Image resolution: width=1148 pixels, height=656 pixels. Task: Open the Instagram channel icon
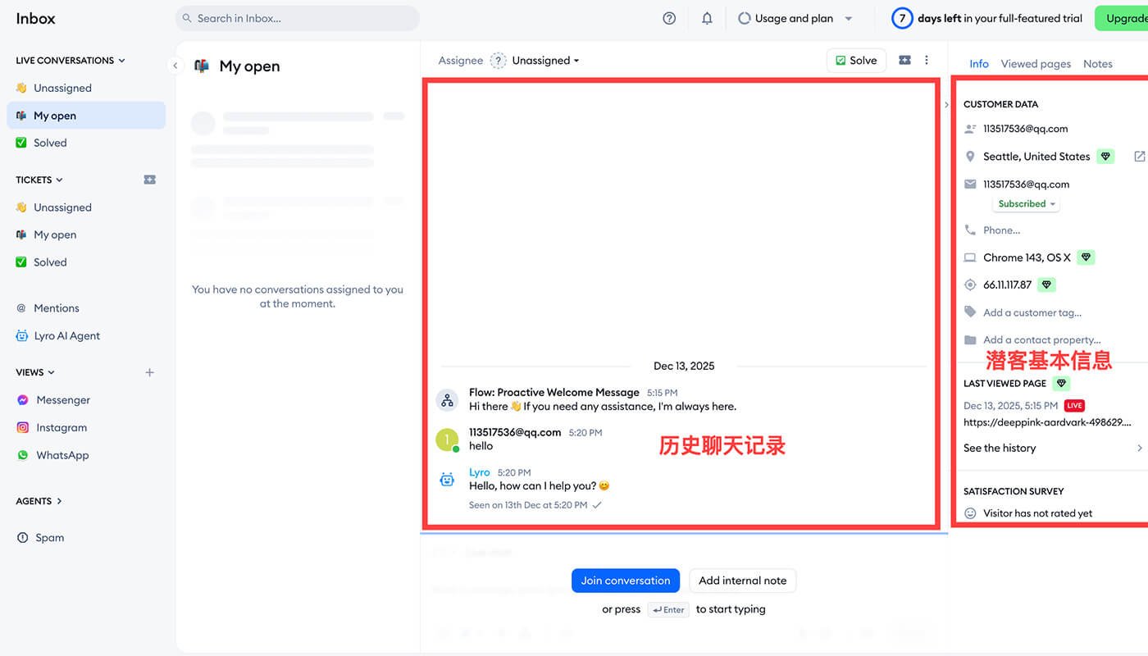[24, 427]
